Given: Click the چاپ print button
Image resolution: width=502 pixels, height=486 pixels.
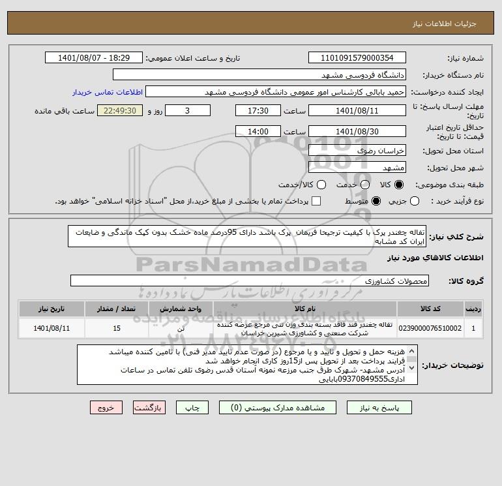Looking at the screenshot, I should coord(192,408).
